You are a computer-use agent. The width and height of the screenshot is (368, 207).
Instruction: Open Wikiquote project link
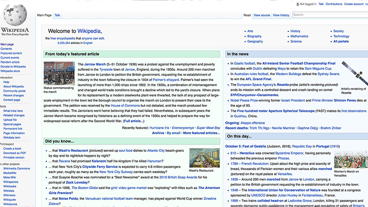coord(9,200)
